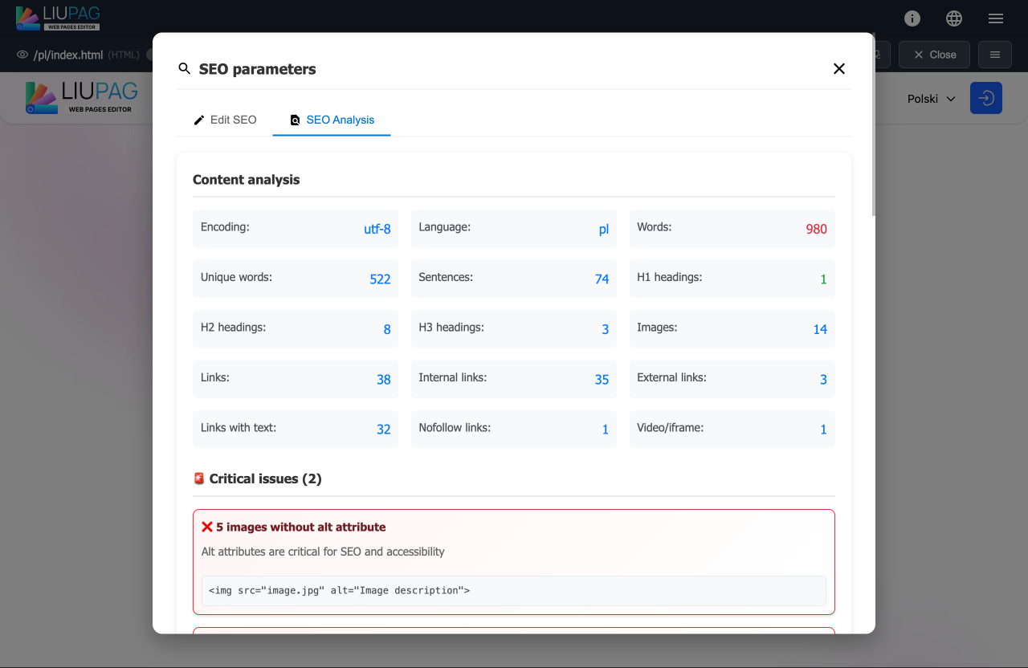Click the Unique words value 522

tap(380, 279)
